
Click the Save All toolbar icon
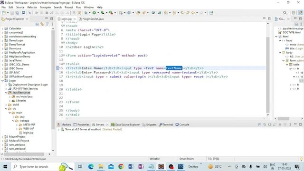pyautogui.click(x=17, y=13)
